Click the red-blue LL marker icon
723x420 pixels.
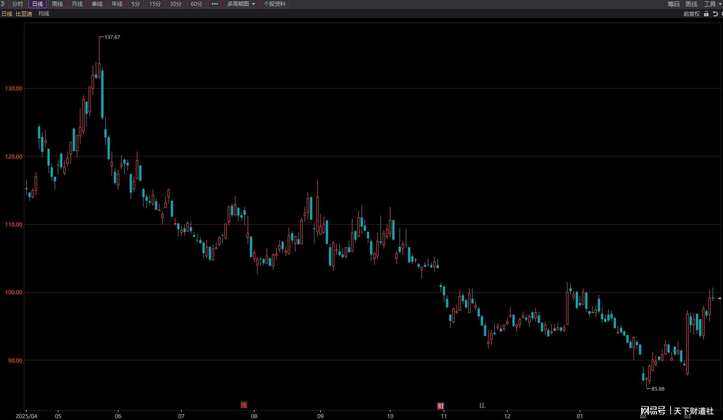point(482,406)
